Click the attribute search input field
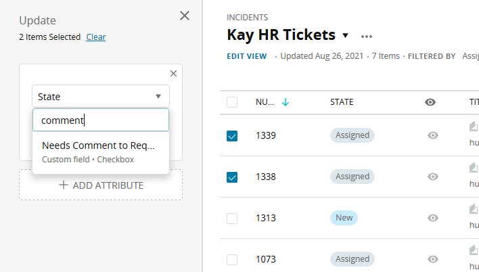Screen dimensions: 479x272 click(x=100, y=120)
